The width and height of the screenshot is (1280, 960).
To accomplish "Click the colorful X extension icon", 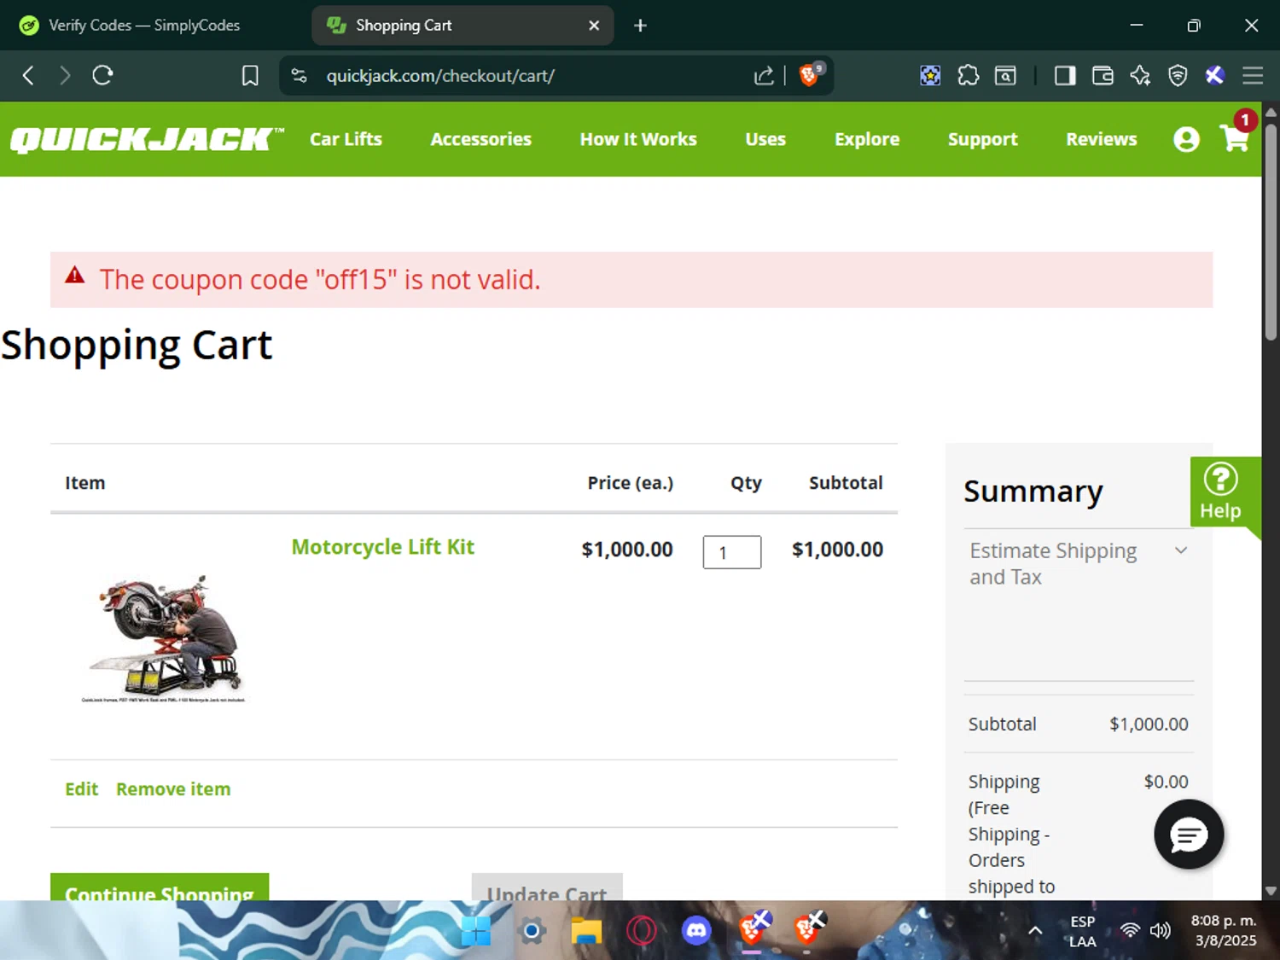I will 1215,76.
